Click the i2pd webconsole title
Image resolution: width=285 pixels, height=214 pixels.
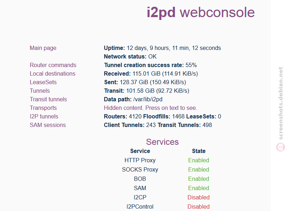pos(201,12)
